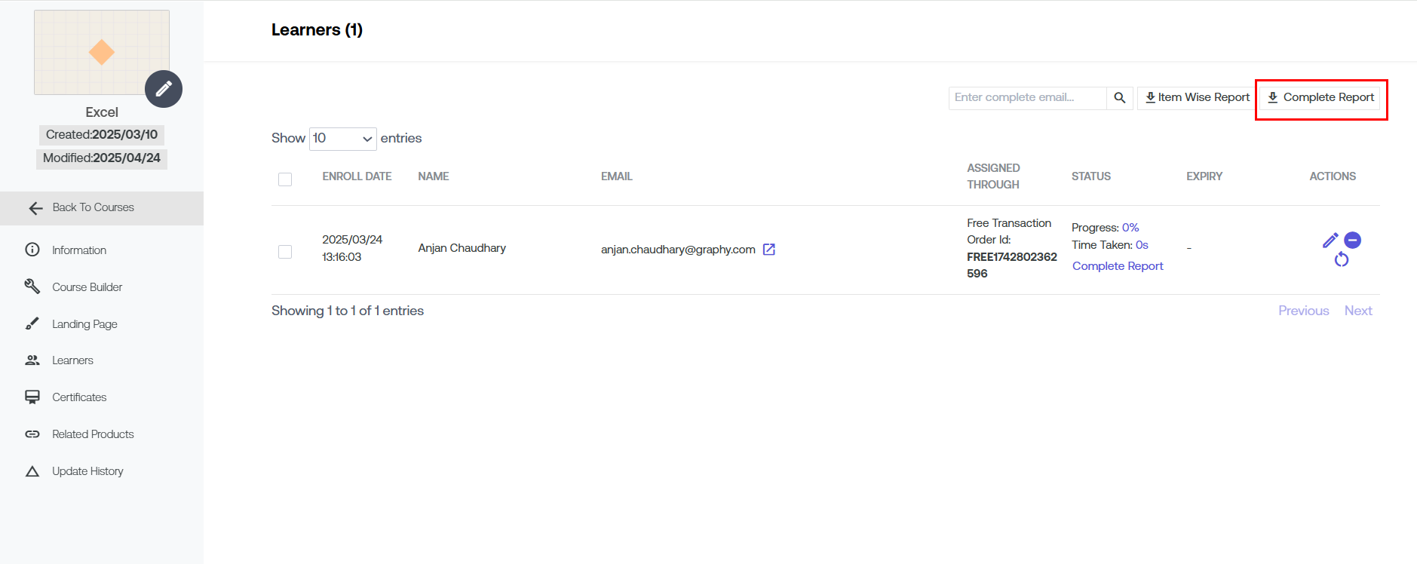Click the reset progress circular arrow icon
1417x564 pixels.
point(1341,260)
